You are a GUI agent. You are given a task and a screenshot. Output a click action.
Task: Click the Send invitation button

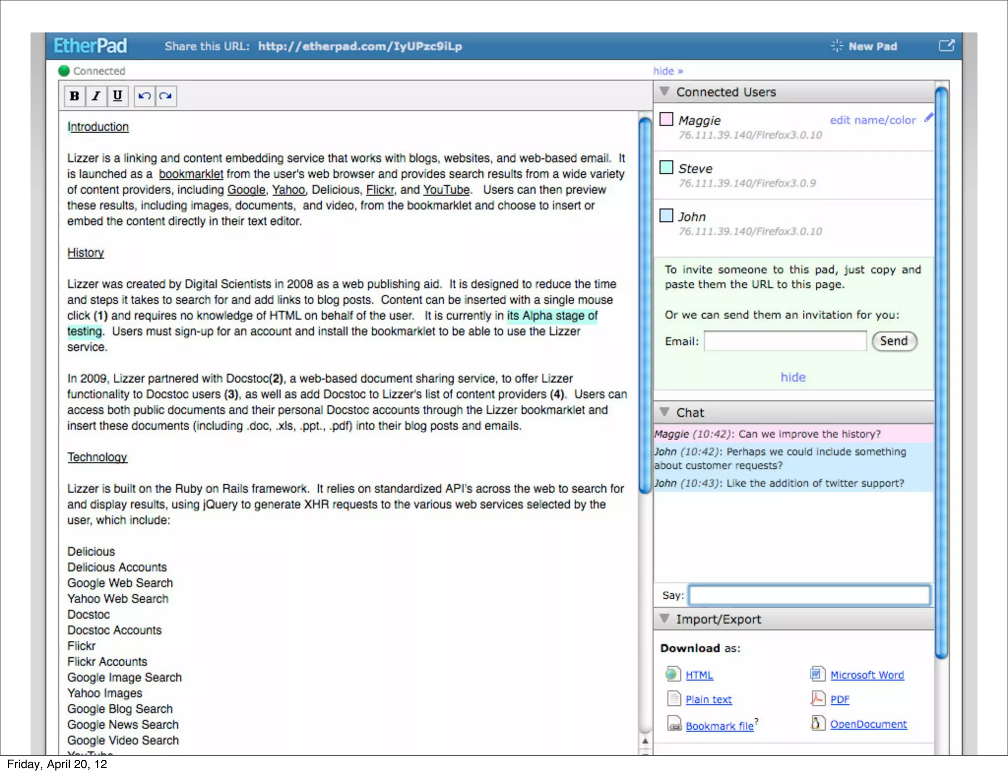(x=894, y=341)
